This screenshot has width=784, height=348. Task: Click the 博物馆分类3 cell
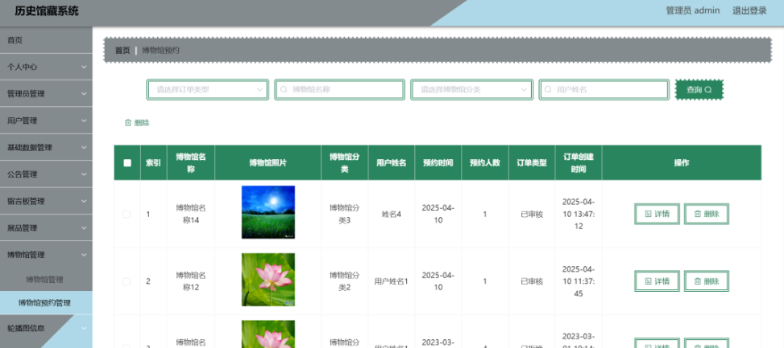[x=345, y=214]
